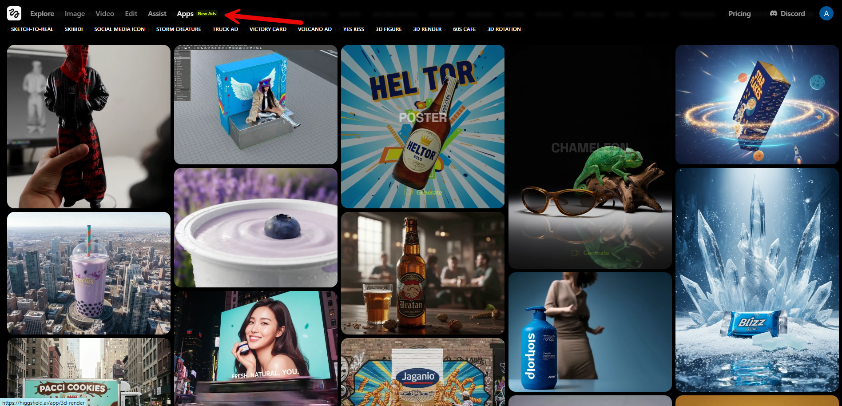Choose the 60S CAFE category

point(464,29)
